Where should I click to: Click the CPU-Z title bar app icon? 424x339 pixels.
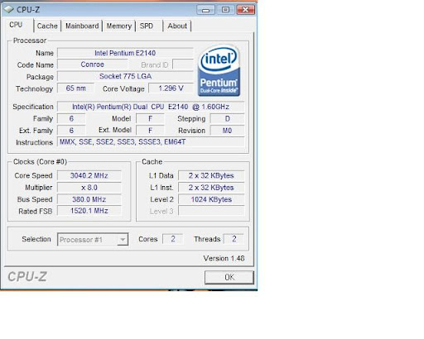tap(8, 9)
